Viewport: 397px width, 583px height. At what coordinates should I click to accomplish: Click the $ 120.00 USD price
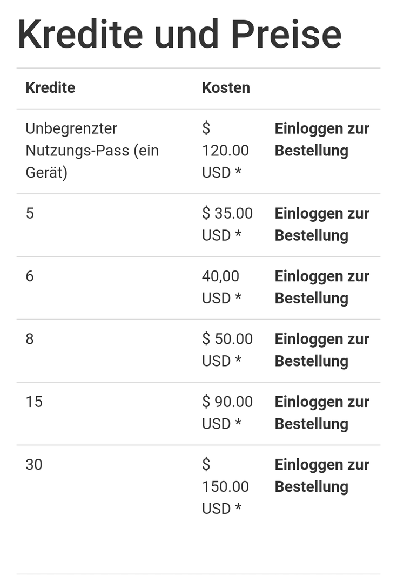point(225,151)
